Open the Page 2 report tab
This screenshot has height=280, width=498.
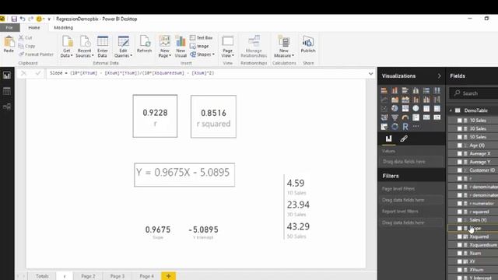point(88,276)
